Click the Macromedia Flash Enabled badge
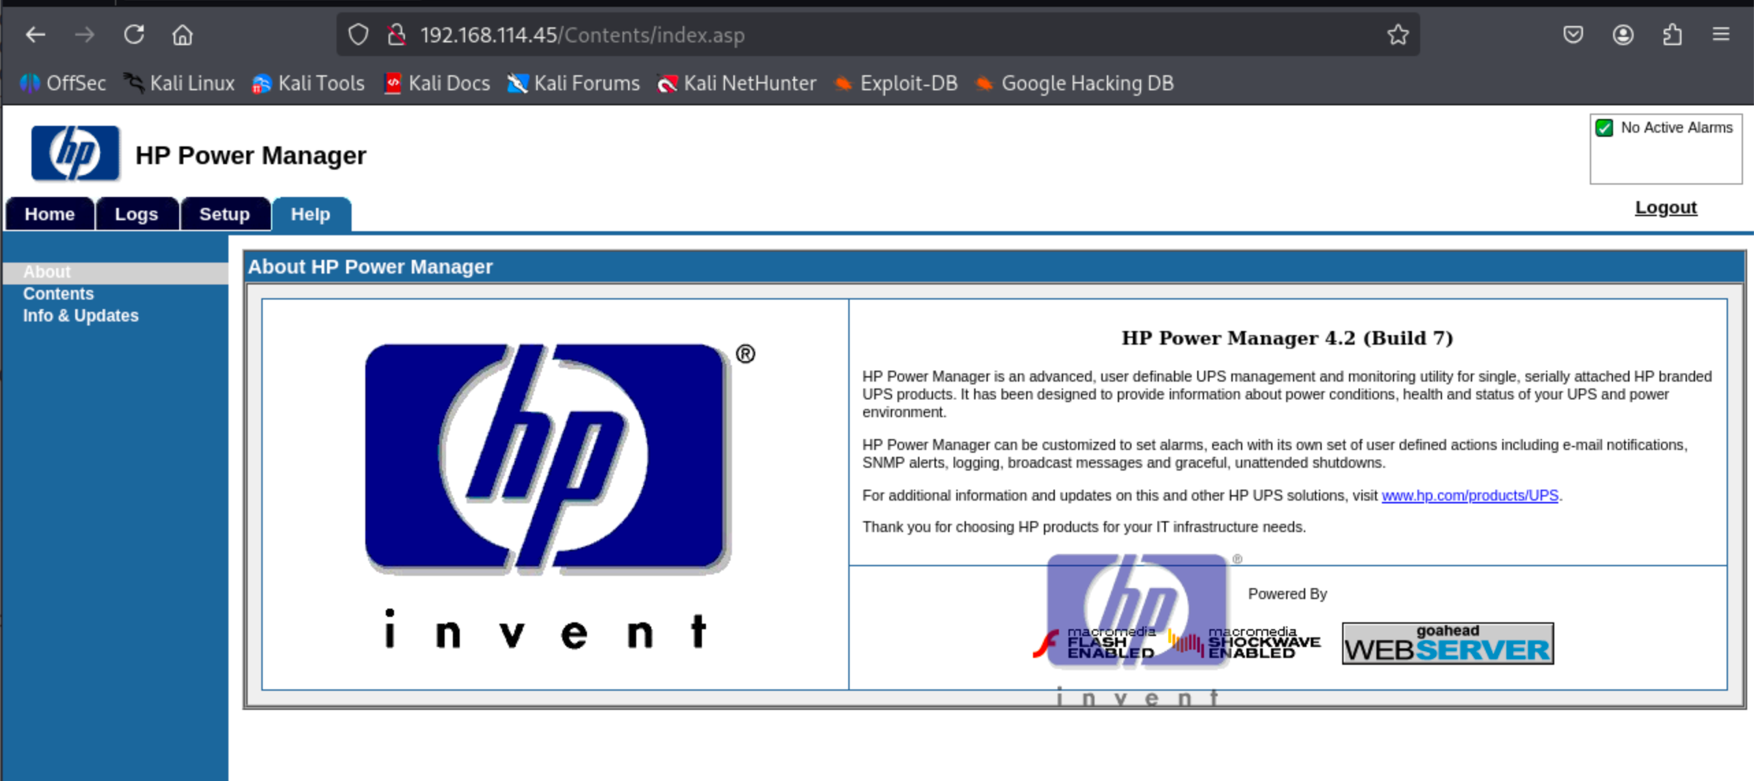Image resolution: width=1754 pixels, height=781 pixels. point(1094,643)
